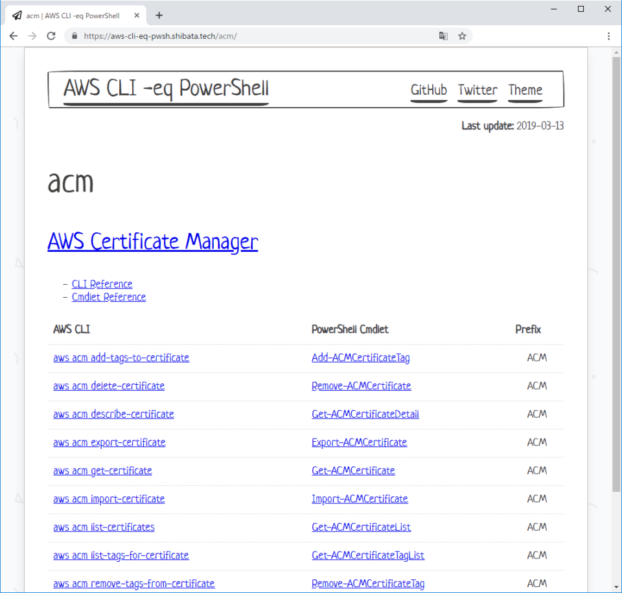Open the aws acm delete-certificate link
Screen dimensions: 622x593
click(108, 385)
